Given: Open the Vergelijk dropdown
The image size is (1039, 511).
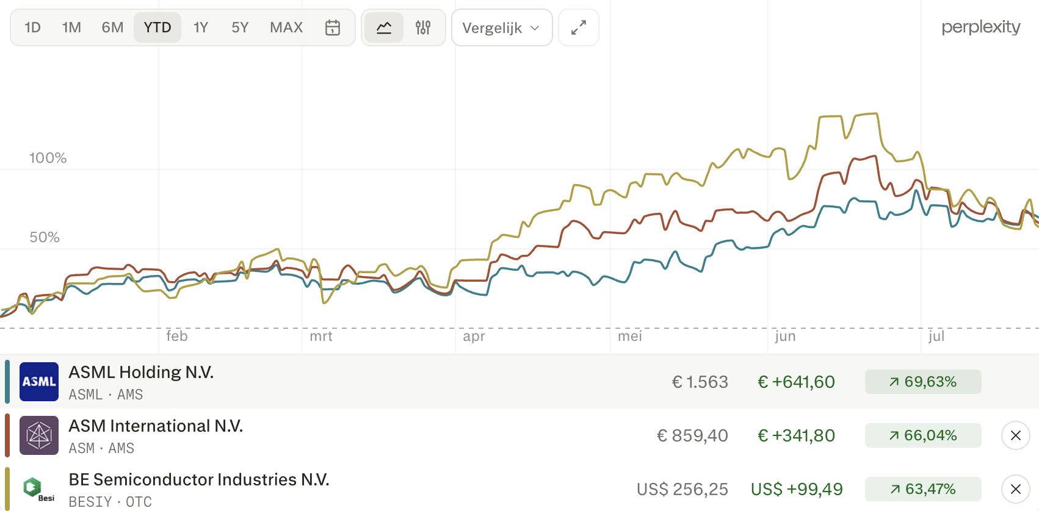Looking at the screenshot, I should click(x=502, y=27).
